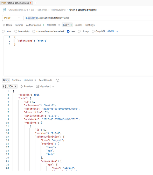153x175 pixels.
Task: Click the "properties" line in response
Action: coord(51,161)
